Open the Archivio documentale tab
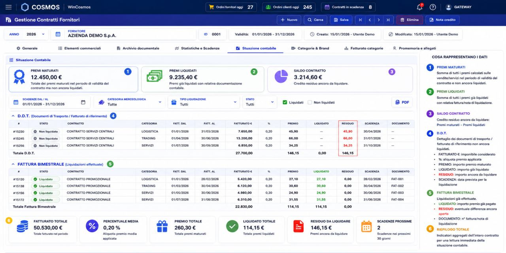Viewport: 506px width, 253px height. pos(138,48)
